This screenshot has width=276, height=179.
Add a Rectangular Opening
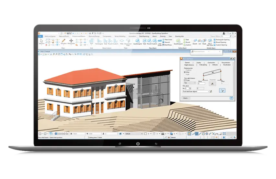[222, 40]
